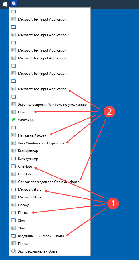Screen dimensions: 139x260
Task: Pick the Поиск entry
Action: pyautogui.click(x=50, y=112)
